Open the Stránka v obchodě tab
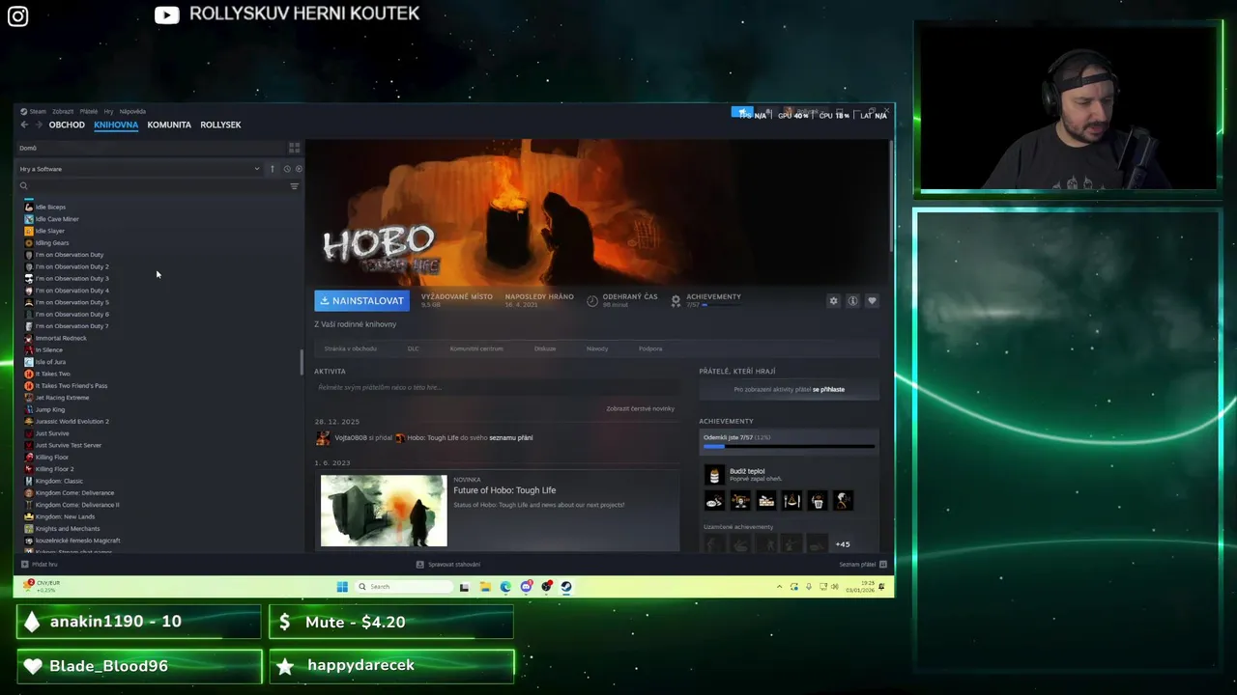This screenshot has height=695, width=1237. coord(350,348)
